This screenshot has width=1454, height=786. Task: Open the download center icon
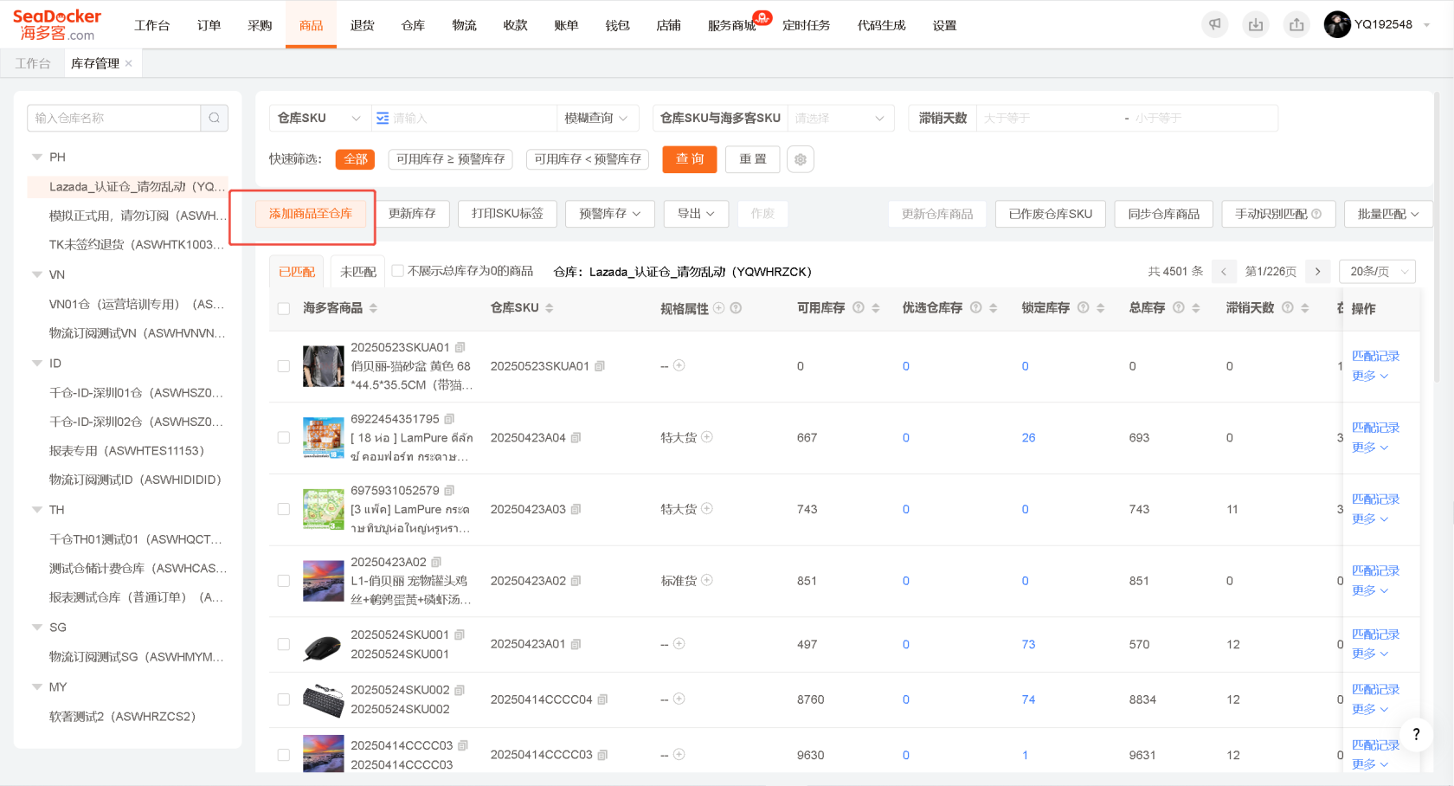pos(1256,24)
